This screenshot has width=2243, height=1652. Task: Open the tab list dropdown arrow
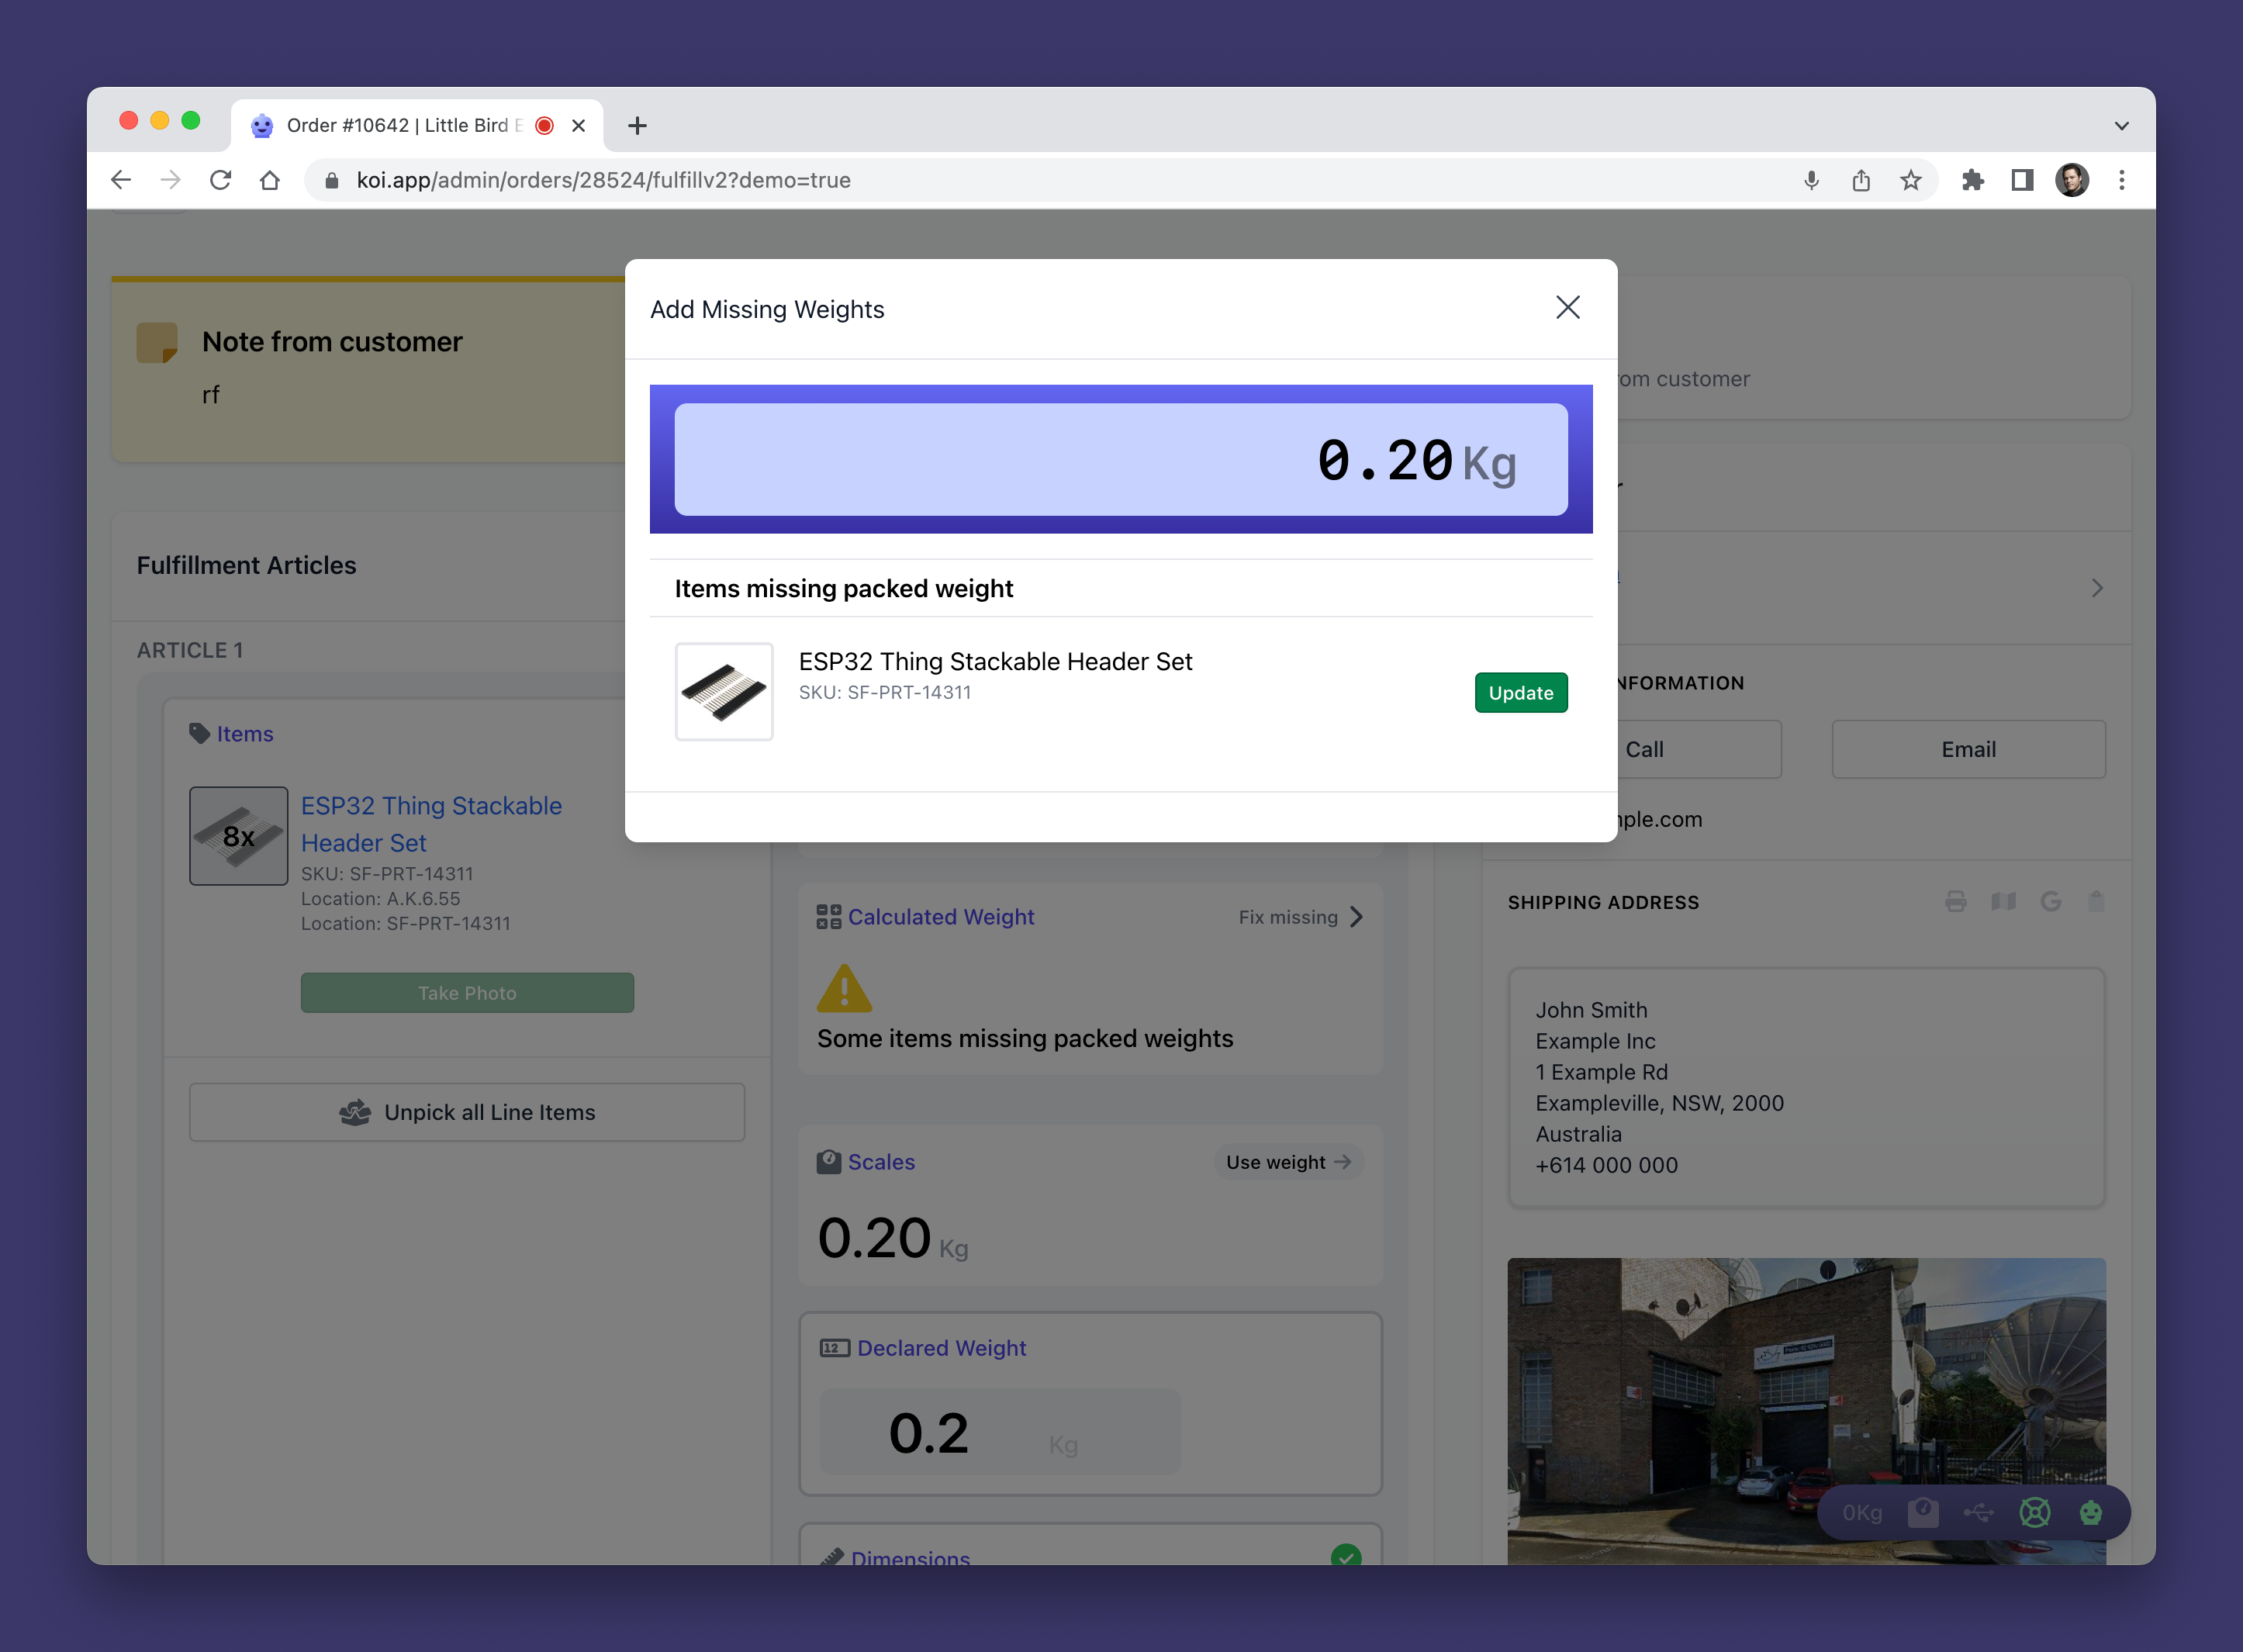pyautogui.click(x=2121, y=126)
